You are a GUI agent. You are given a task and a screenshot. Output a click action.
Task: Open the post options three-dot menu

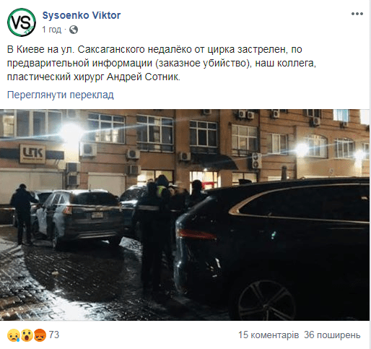(x=357, y=14)
